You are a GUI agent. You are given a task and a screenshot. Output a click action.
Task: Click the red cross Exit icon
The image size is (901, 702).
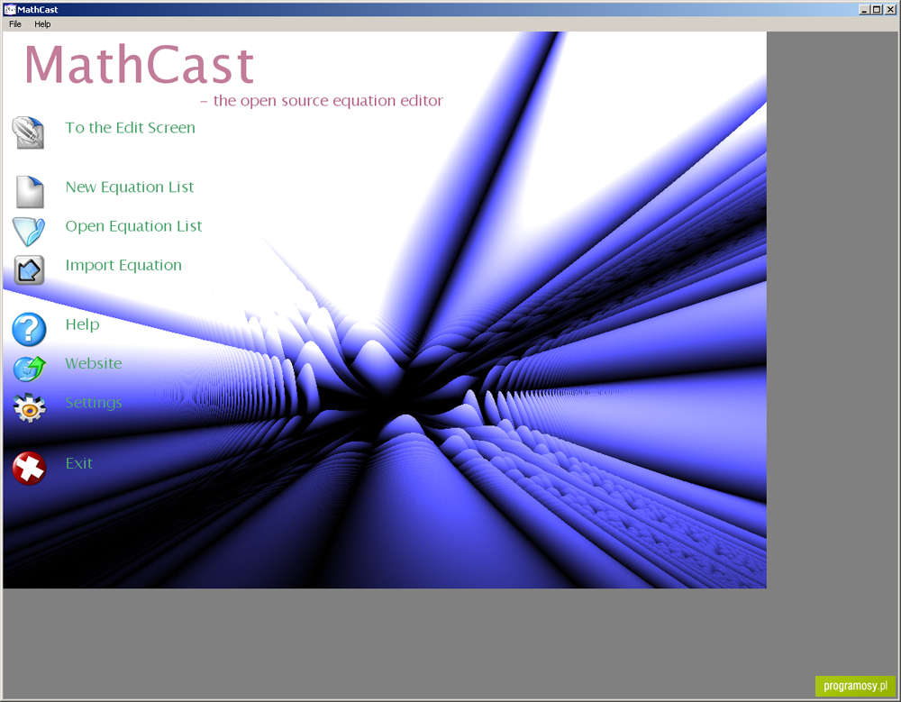click(30, 468)
